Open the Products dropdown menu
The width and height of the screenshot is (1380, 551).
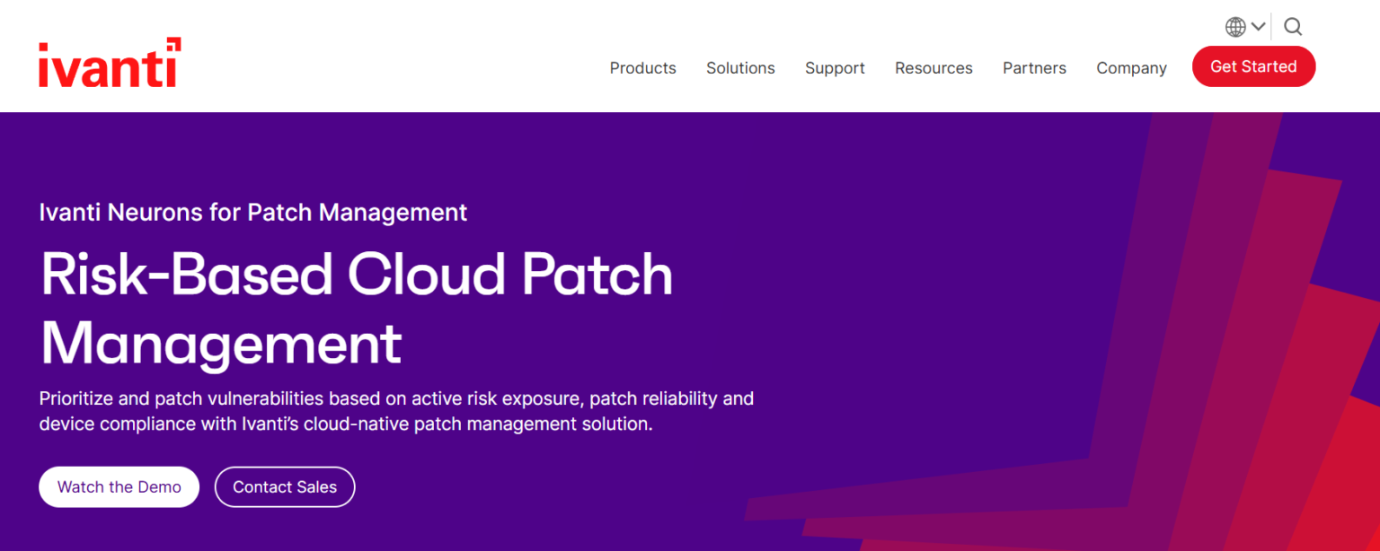642,67
